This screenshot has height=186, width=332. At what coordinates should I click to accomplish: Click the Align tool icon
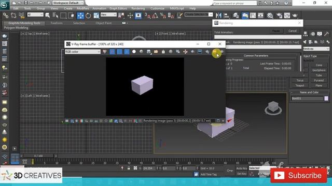226,16
